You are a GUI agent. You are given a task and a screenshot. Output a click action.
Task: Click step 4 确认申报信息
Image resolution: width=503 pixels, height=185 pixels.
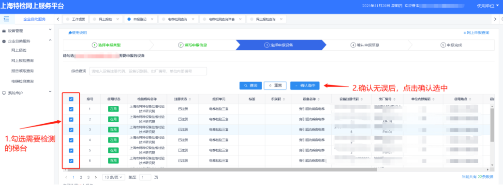pos(365,45)
